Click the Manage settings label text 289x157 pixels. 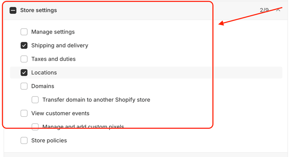[53, 32]
